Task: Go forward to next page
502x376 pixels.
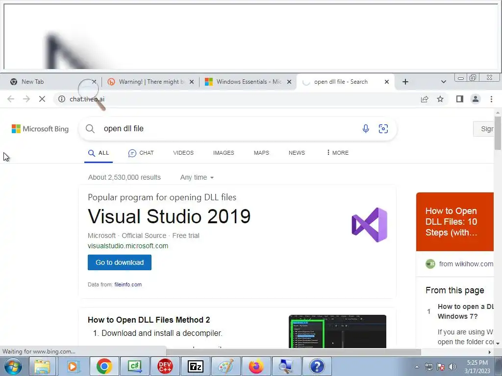Action: point(26,99)
